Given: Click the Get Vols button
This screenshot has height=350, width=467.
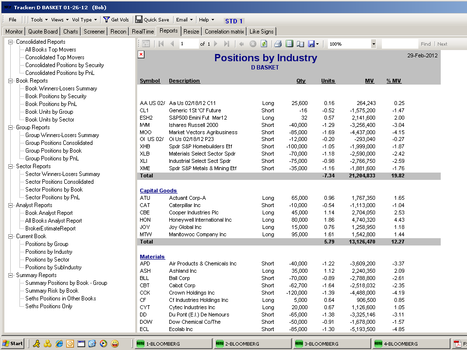Looking at the screenshot, I should pyautogui.click(x=116, y=19).
